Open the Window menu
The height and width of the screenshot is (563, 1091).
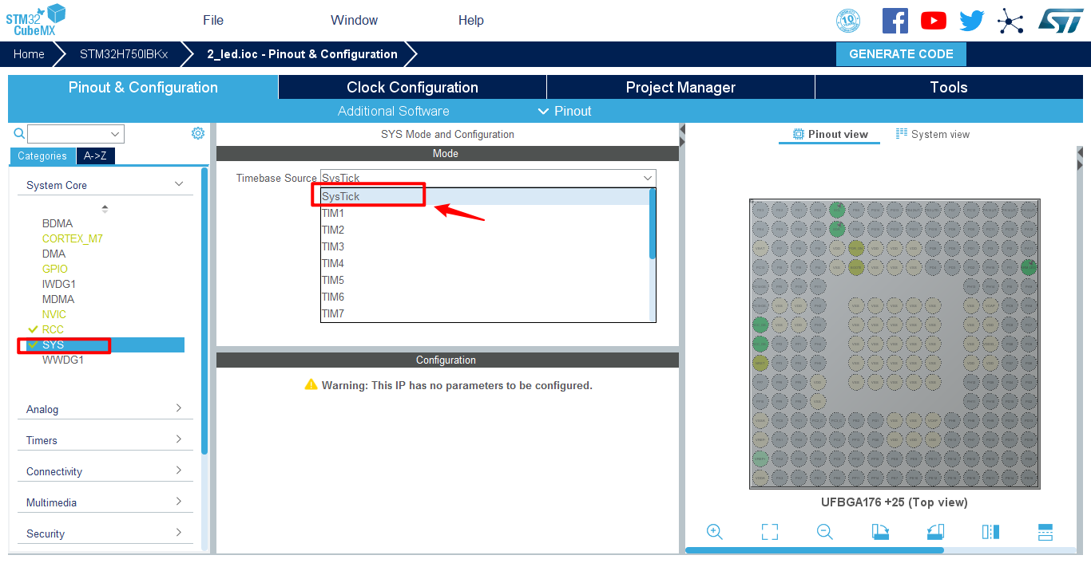[x=354, y=21]
